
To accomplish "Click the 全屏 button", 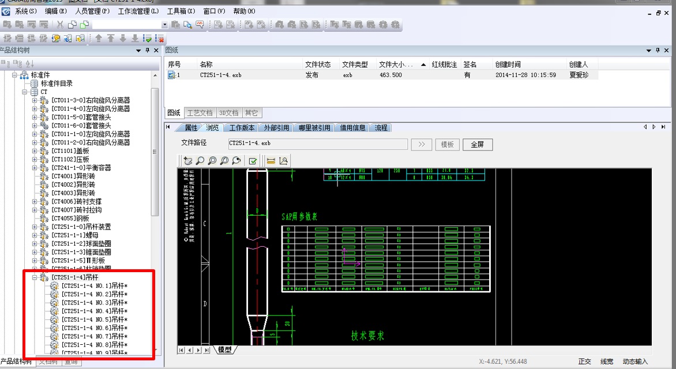I will click(477, 144).
